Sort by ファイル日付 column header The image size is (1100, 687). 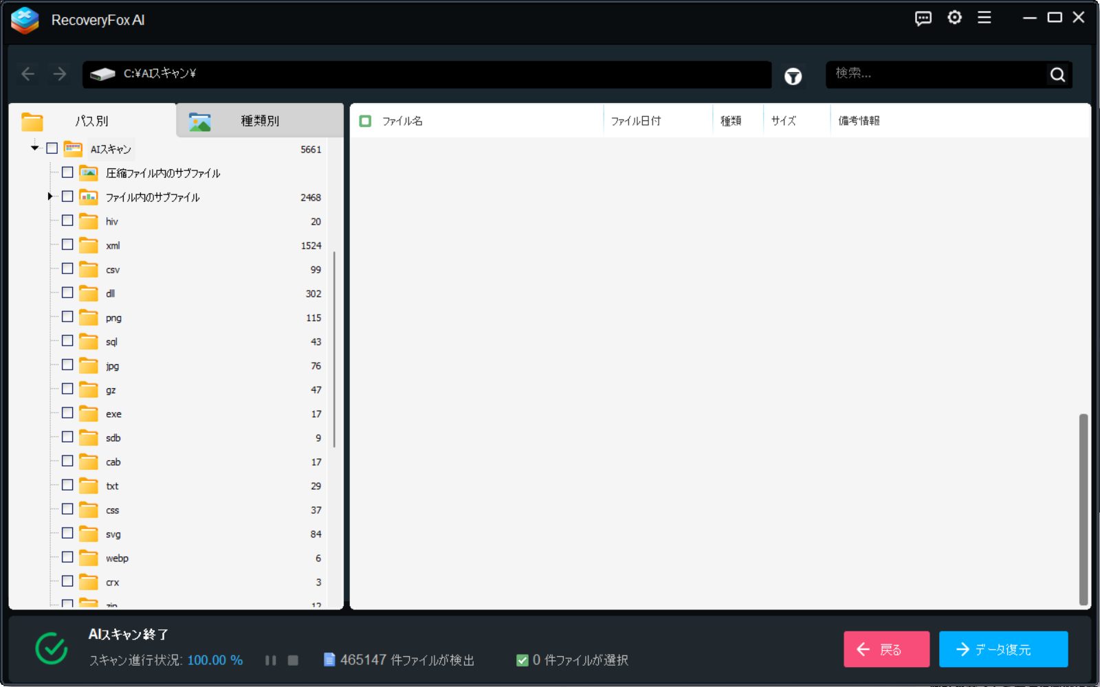point(636,121)
